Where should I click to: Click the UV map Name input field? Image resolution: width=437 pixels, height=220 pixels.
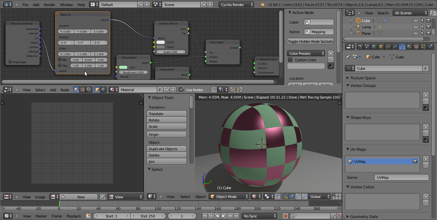(x=401, y=178)
